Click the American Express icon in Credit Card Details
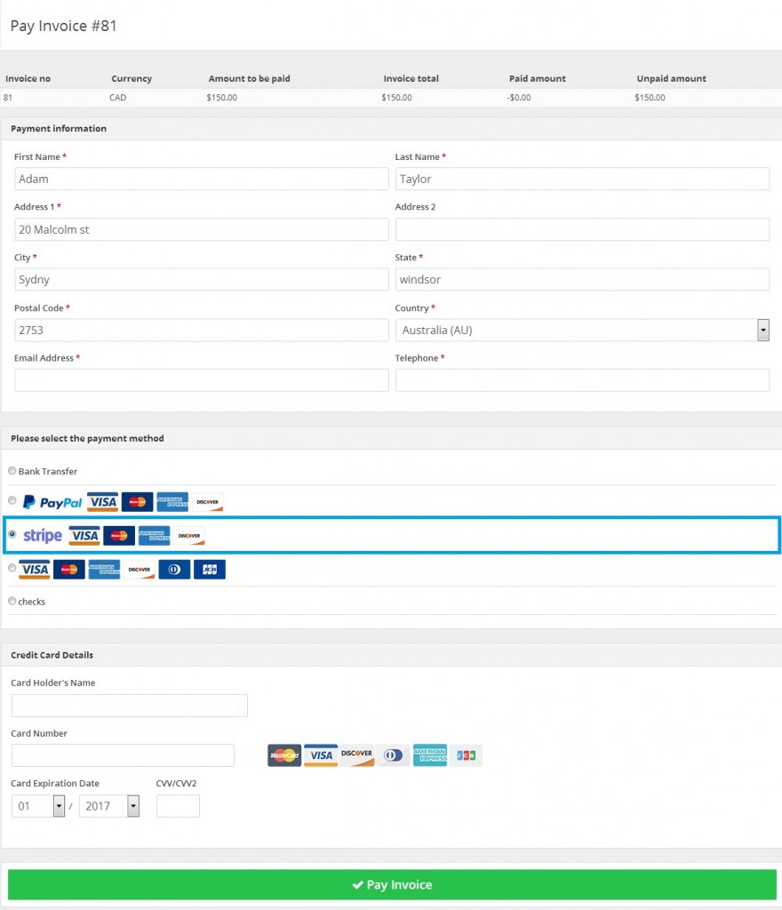Image resolution: width=782 pixels, height=910 pixels. pyautogui.click(x=430, y=754)
